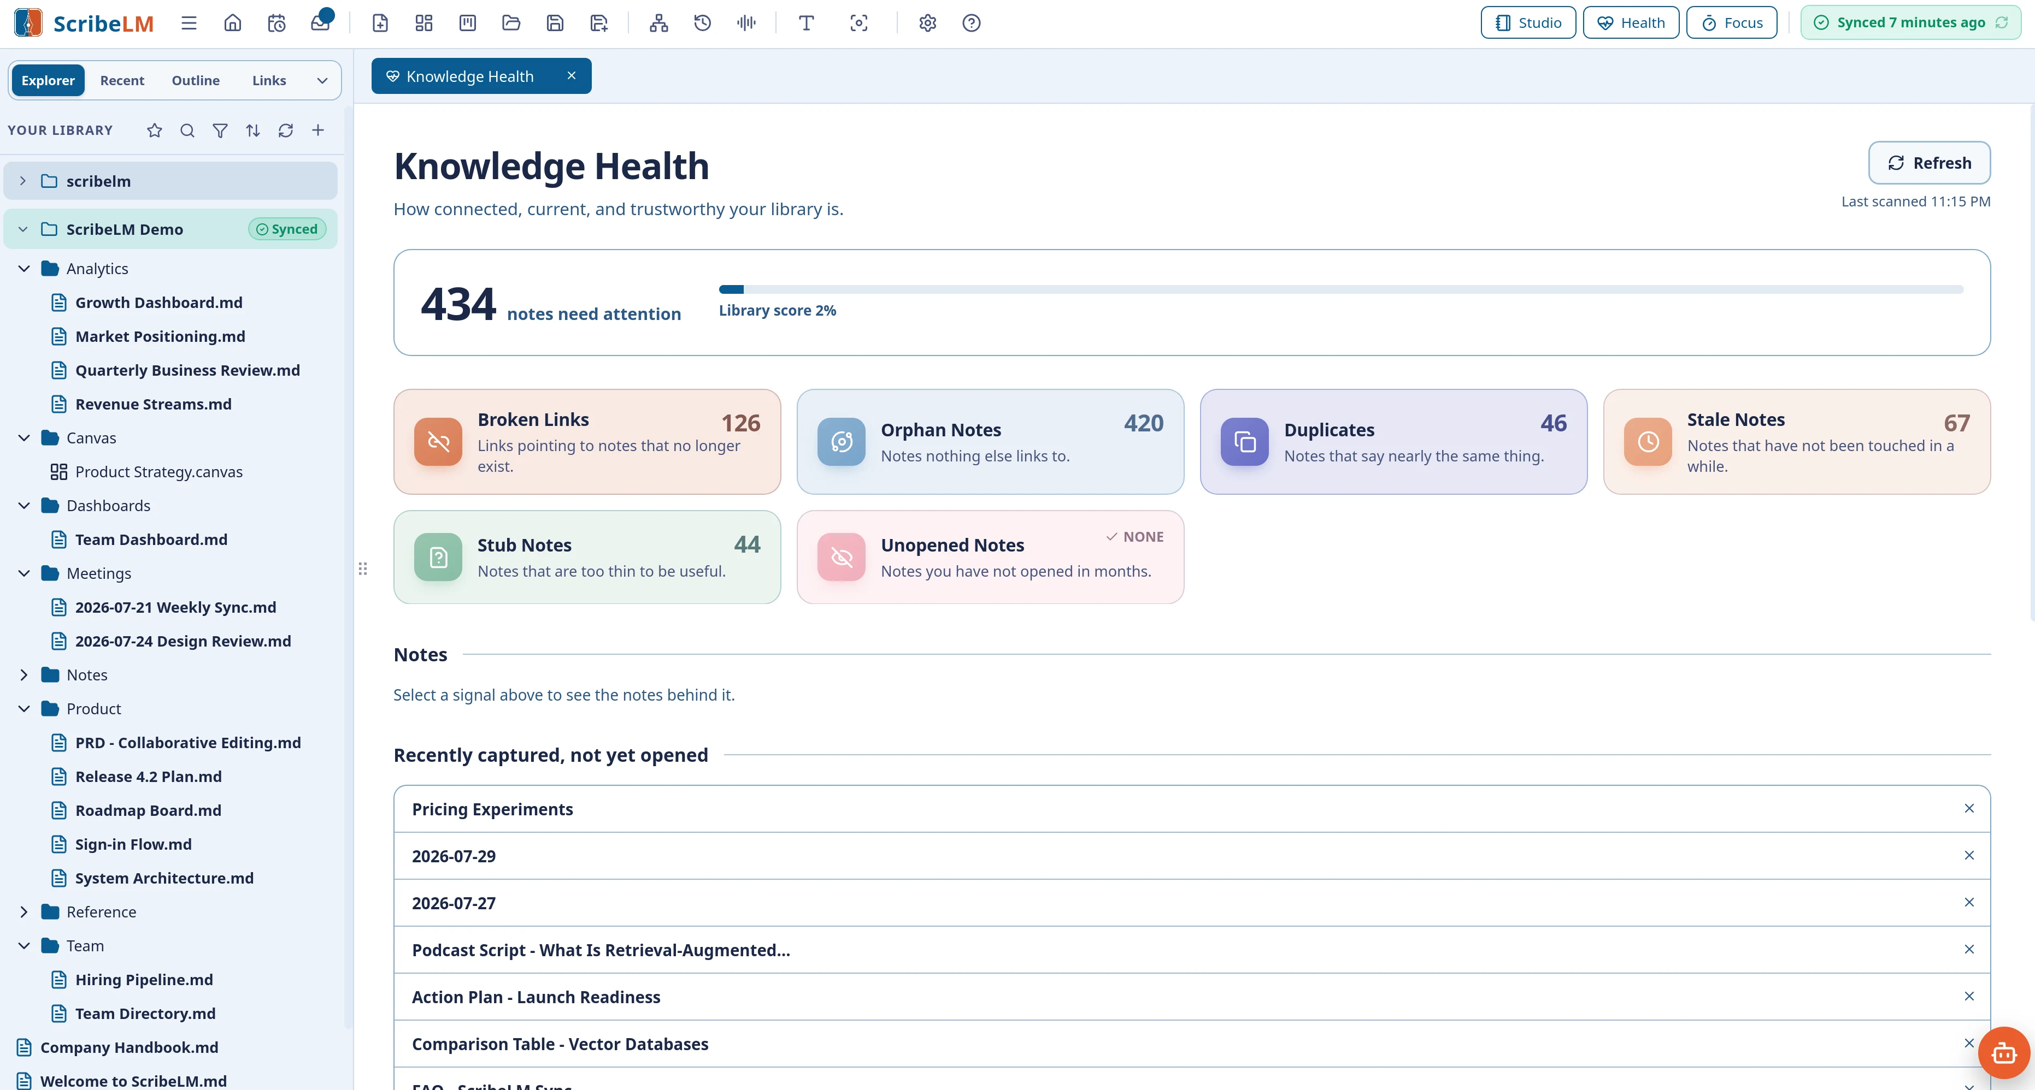Switch to the Outline tab
The image size is (2035, 1090).
[x=196, y=80]
